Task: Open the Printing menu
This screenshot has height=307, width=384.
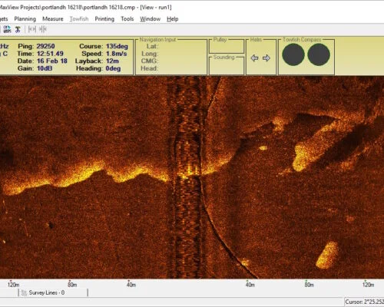Action: [104, 19]
